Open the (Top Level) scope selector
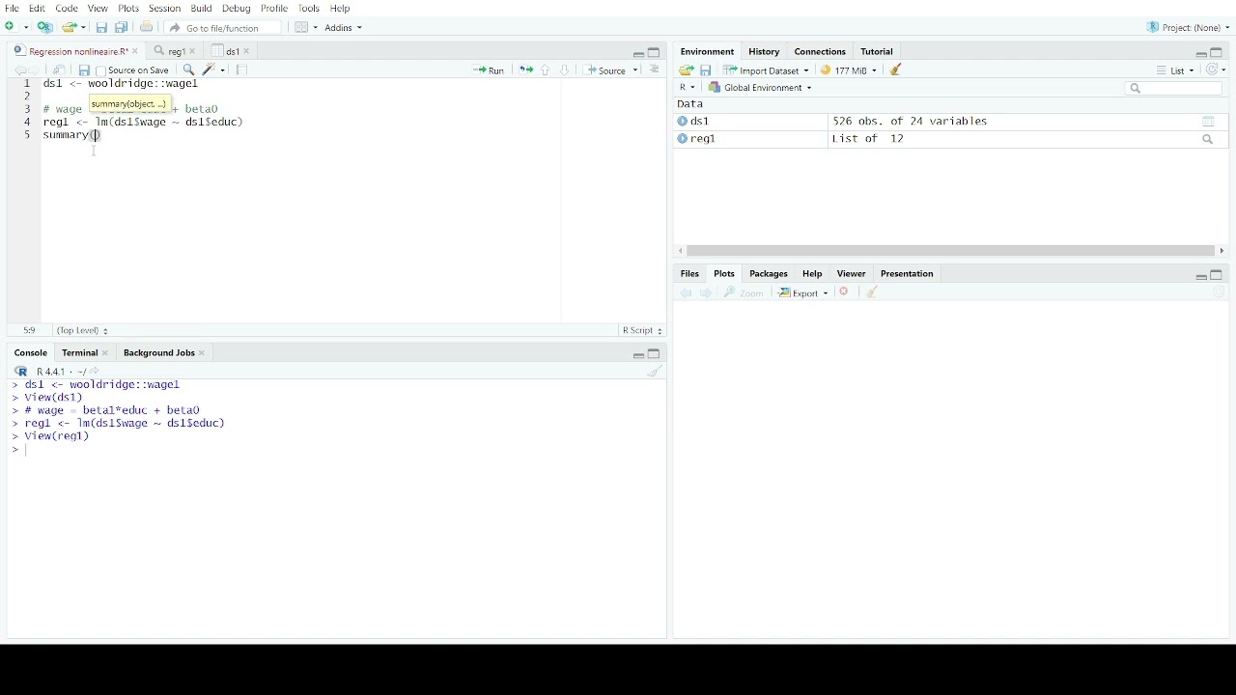 (x=83, y=332)
